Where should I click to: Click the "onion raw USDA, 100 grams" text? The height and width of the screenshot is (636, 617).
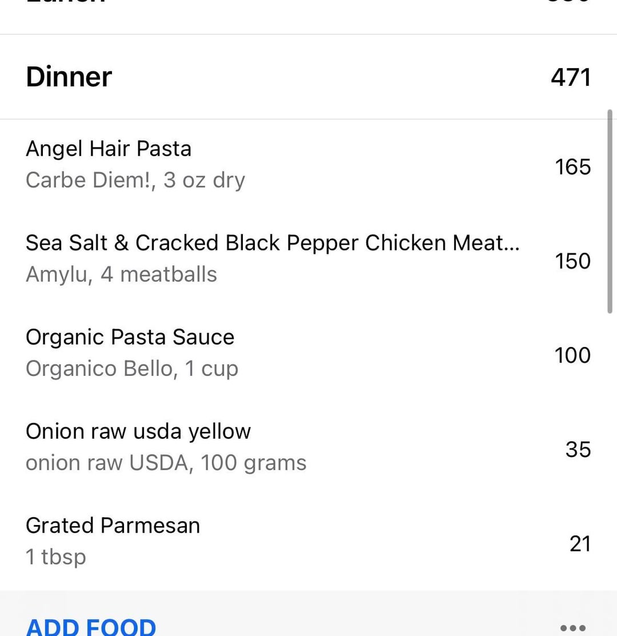(x=166, y=463)
